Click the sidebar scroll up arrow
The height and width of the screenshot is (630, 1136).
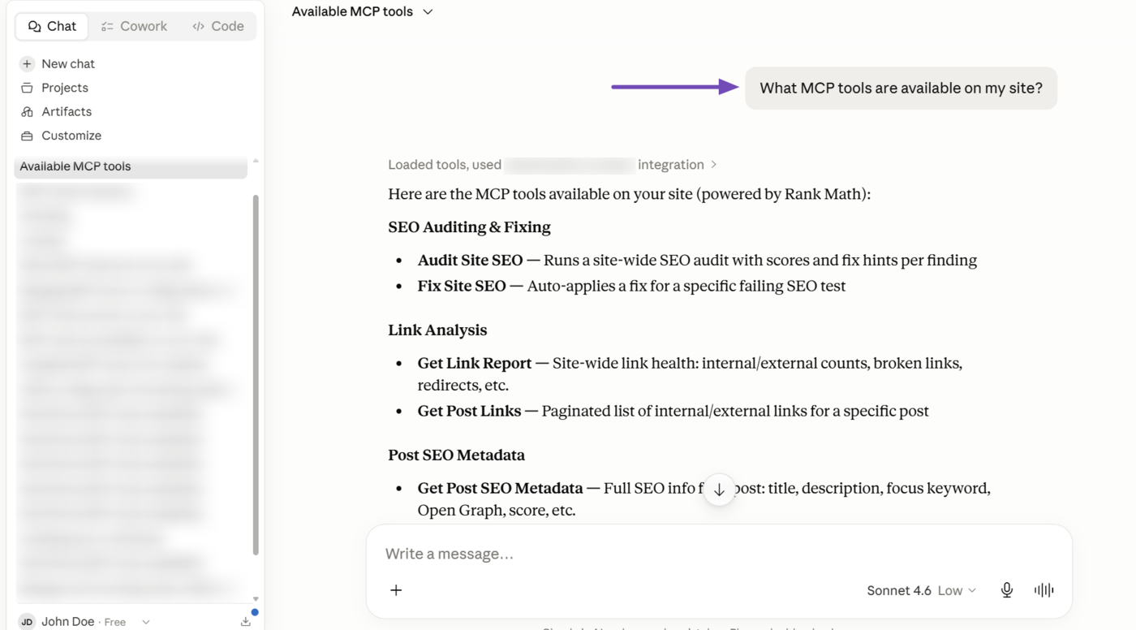click(256, 161)
